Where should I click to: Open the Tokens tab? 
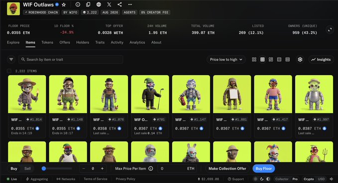pyautogui.click(x=47, y=42)
